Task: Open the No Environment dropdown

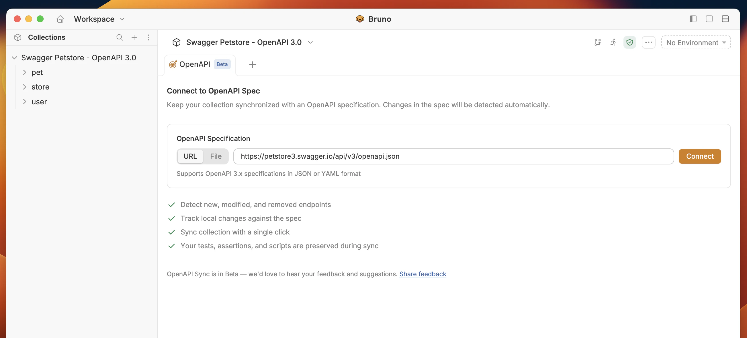Action: click(x=695, y=42)
